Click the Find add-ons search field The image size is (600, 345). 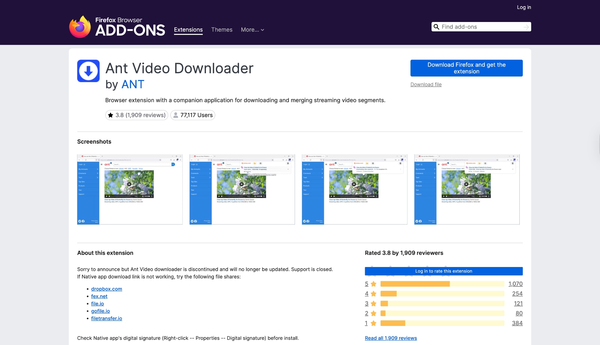pyautogui.click(x=480, y=27)
